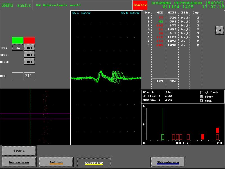Click the empty MCD field

click(17, 76)
